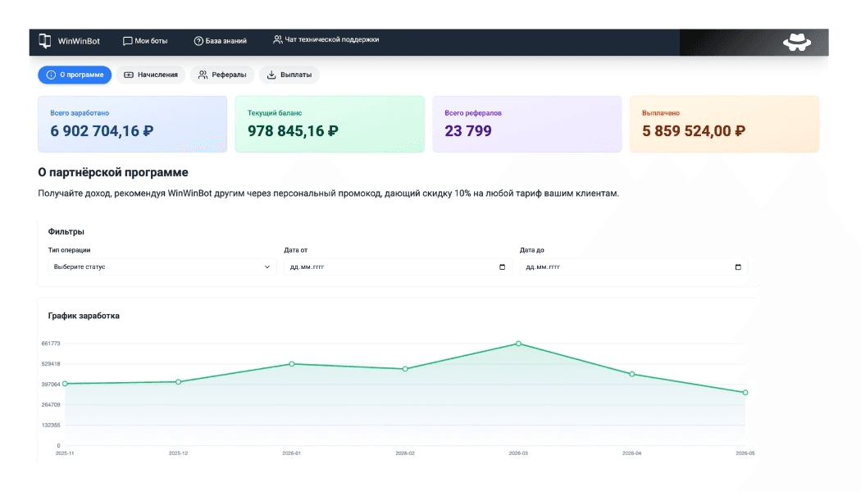Screen dimensions: 861x492
Task: Click the WinWinBot logo icon
Action: click(45, 41)
